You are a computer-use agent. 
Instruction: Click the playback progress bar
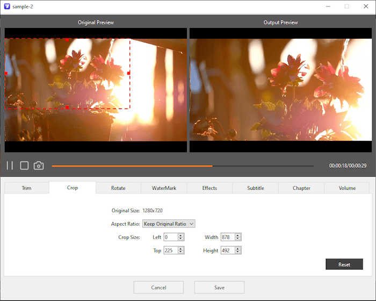click(x=183, y=166)
